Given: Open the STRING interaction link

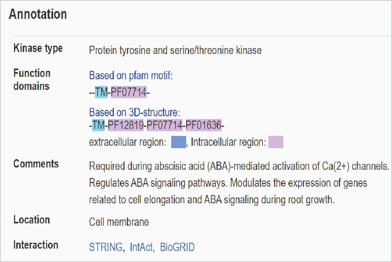Looking at the screenshot, I should coord(106,247).
